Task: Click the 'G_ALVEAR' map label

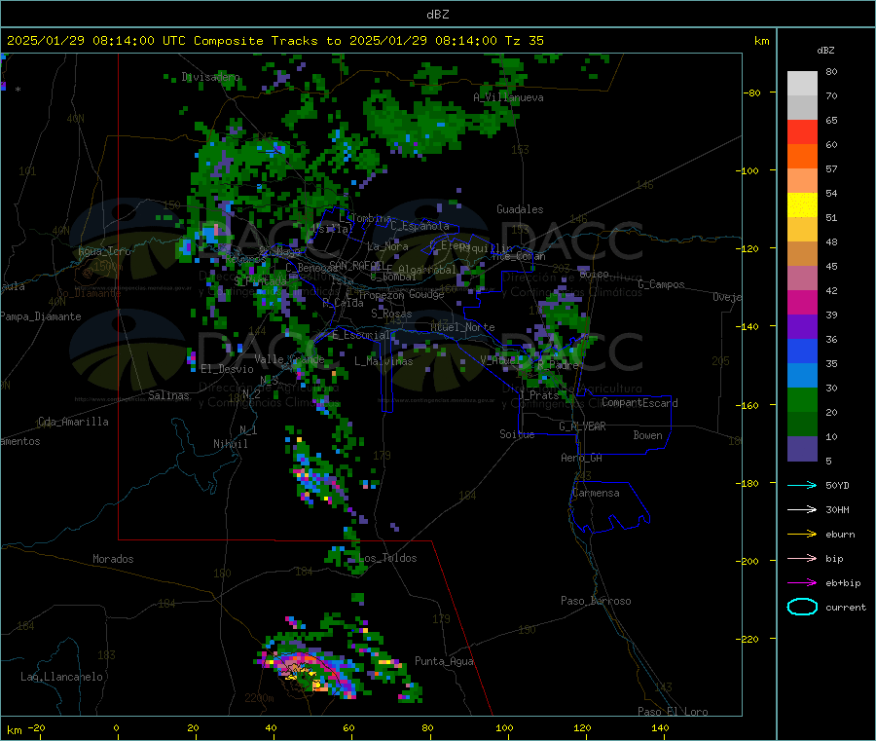Action: coord(582,426)
